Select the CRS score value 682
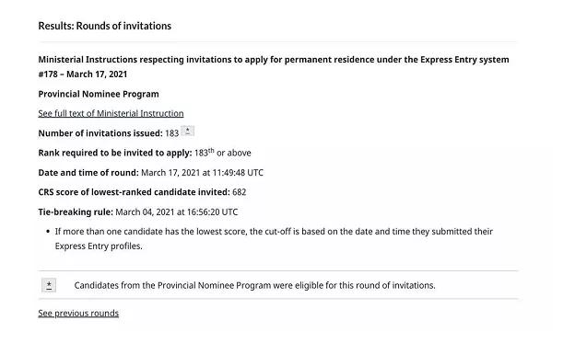 (240, 192)
